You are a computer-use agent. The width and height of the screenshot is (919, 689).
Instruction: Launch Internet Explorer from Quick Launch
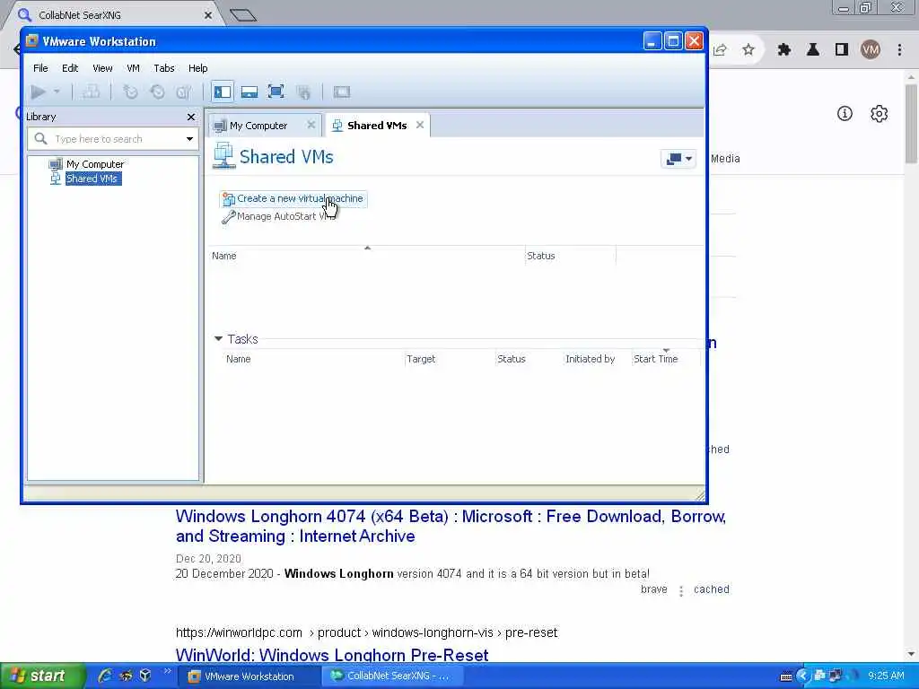[x=106, y=676]
